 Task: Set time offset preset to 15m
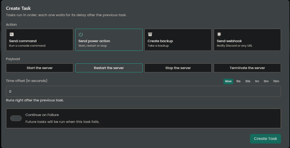click(276, 81)
